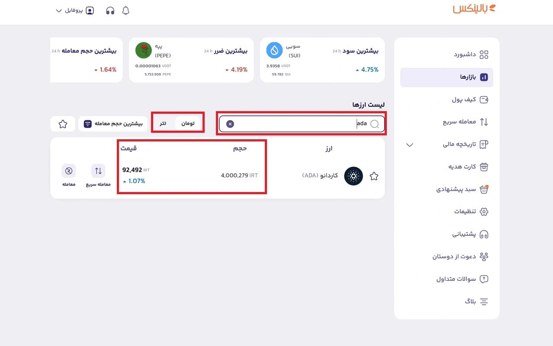This screenshot has height=346, width=553.
Task: Select تومان (Toman) currency option
Action: [x=188, y=124]
